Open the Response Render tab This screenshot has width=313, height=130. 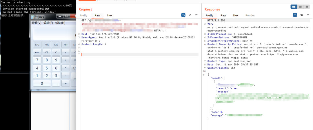[x=250, y=15]
